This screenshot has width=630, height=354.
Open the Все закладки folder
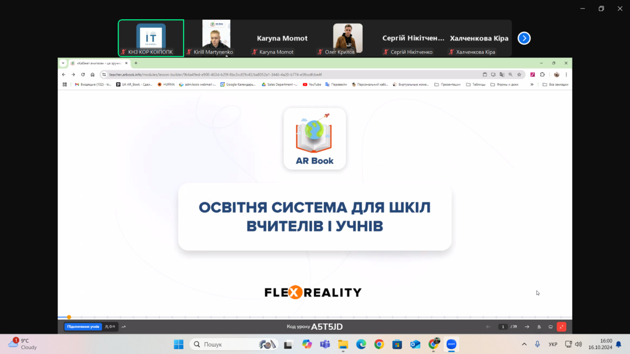click(x=555, y=85)
